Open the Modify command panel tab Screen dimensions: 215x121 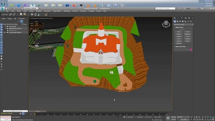coord(178,18)
